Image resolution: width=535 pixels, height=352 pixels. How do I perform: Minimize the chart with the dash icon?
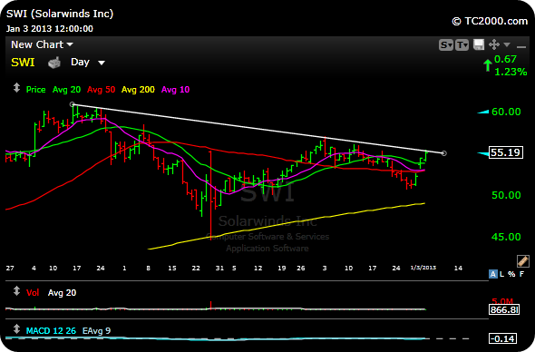(x=521, y=46)
